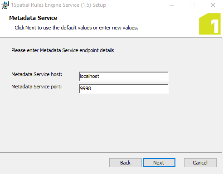223x174 pixels.
Task: Focus the Metadata Service port field
Action: [123, 89]
